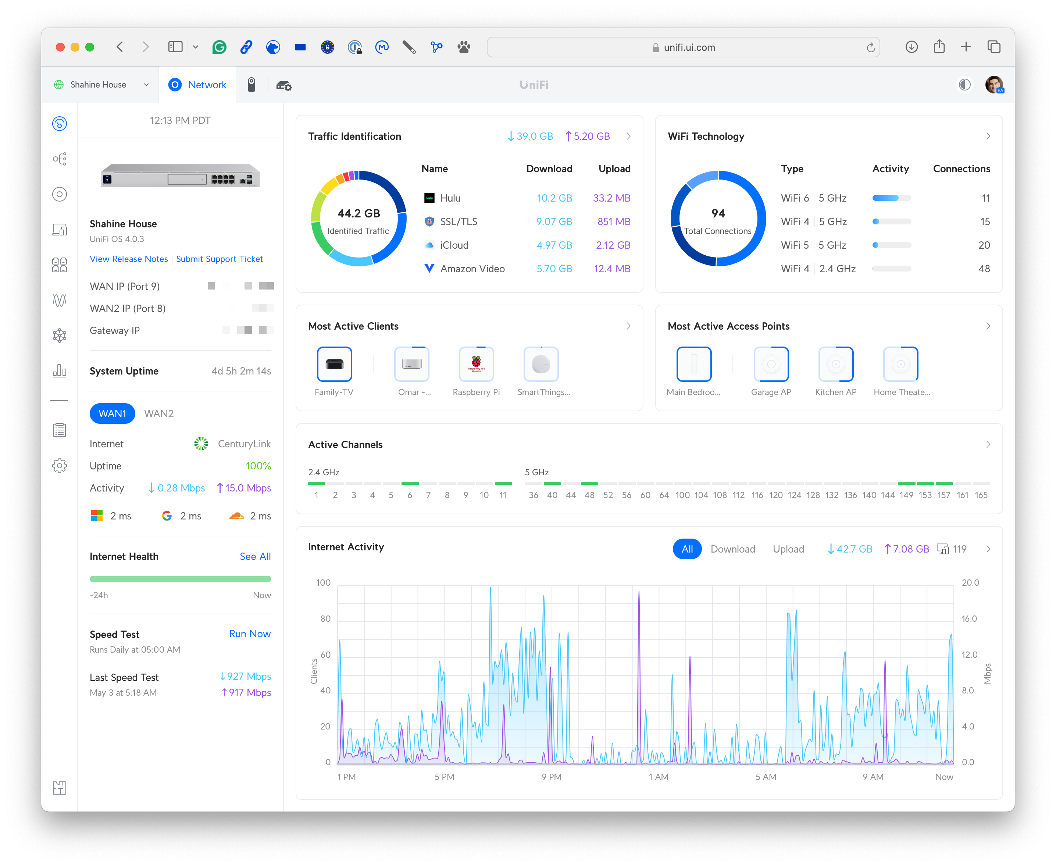Open the Topology icon in the sidebar
Image resolution: width=1056 pixels, height=866 pixels.
click(59, 159)
